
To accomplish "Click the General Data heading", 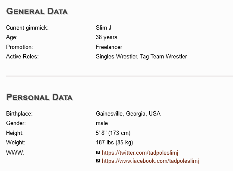I will click(37, 12).
